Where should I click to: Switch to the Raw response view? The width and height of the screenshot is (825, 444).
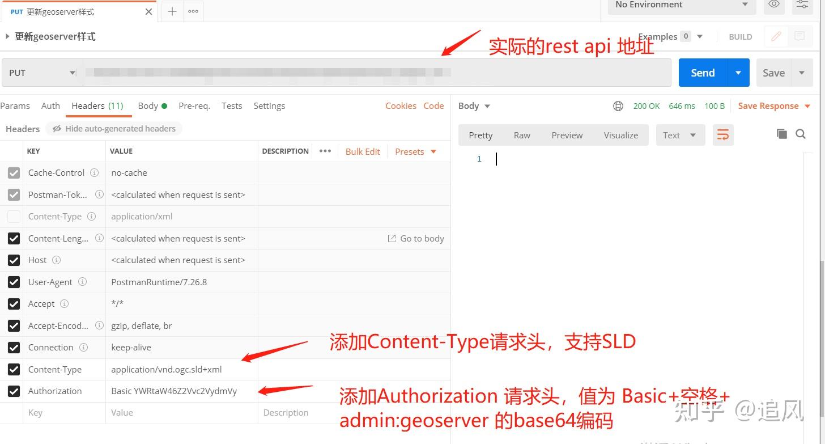(x=521, y=135)
